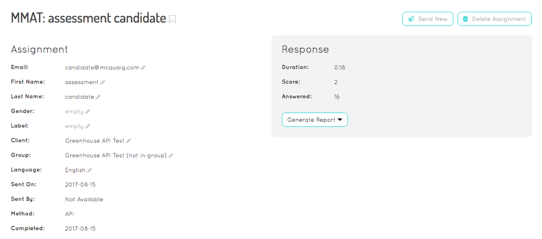Click the pencil icon next to the email address
542x239 pixels.
143,68
